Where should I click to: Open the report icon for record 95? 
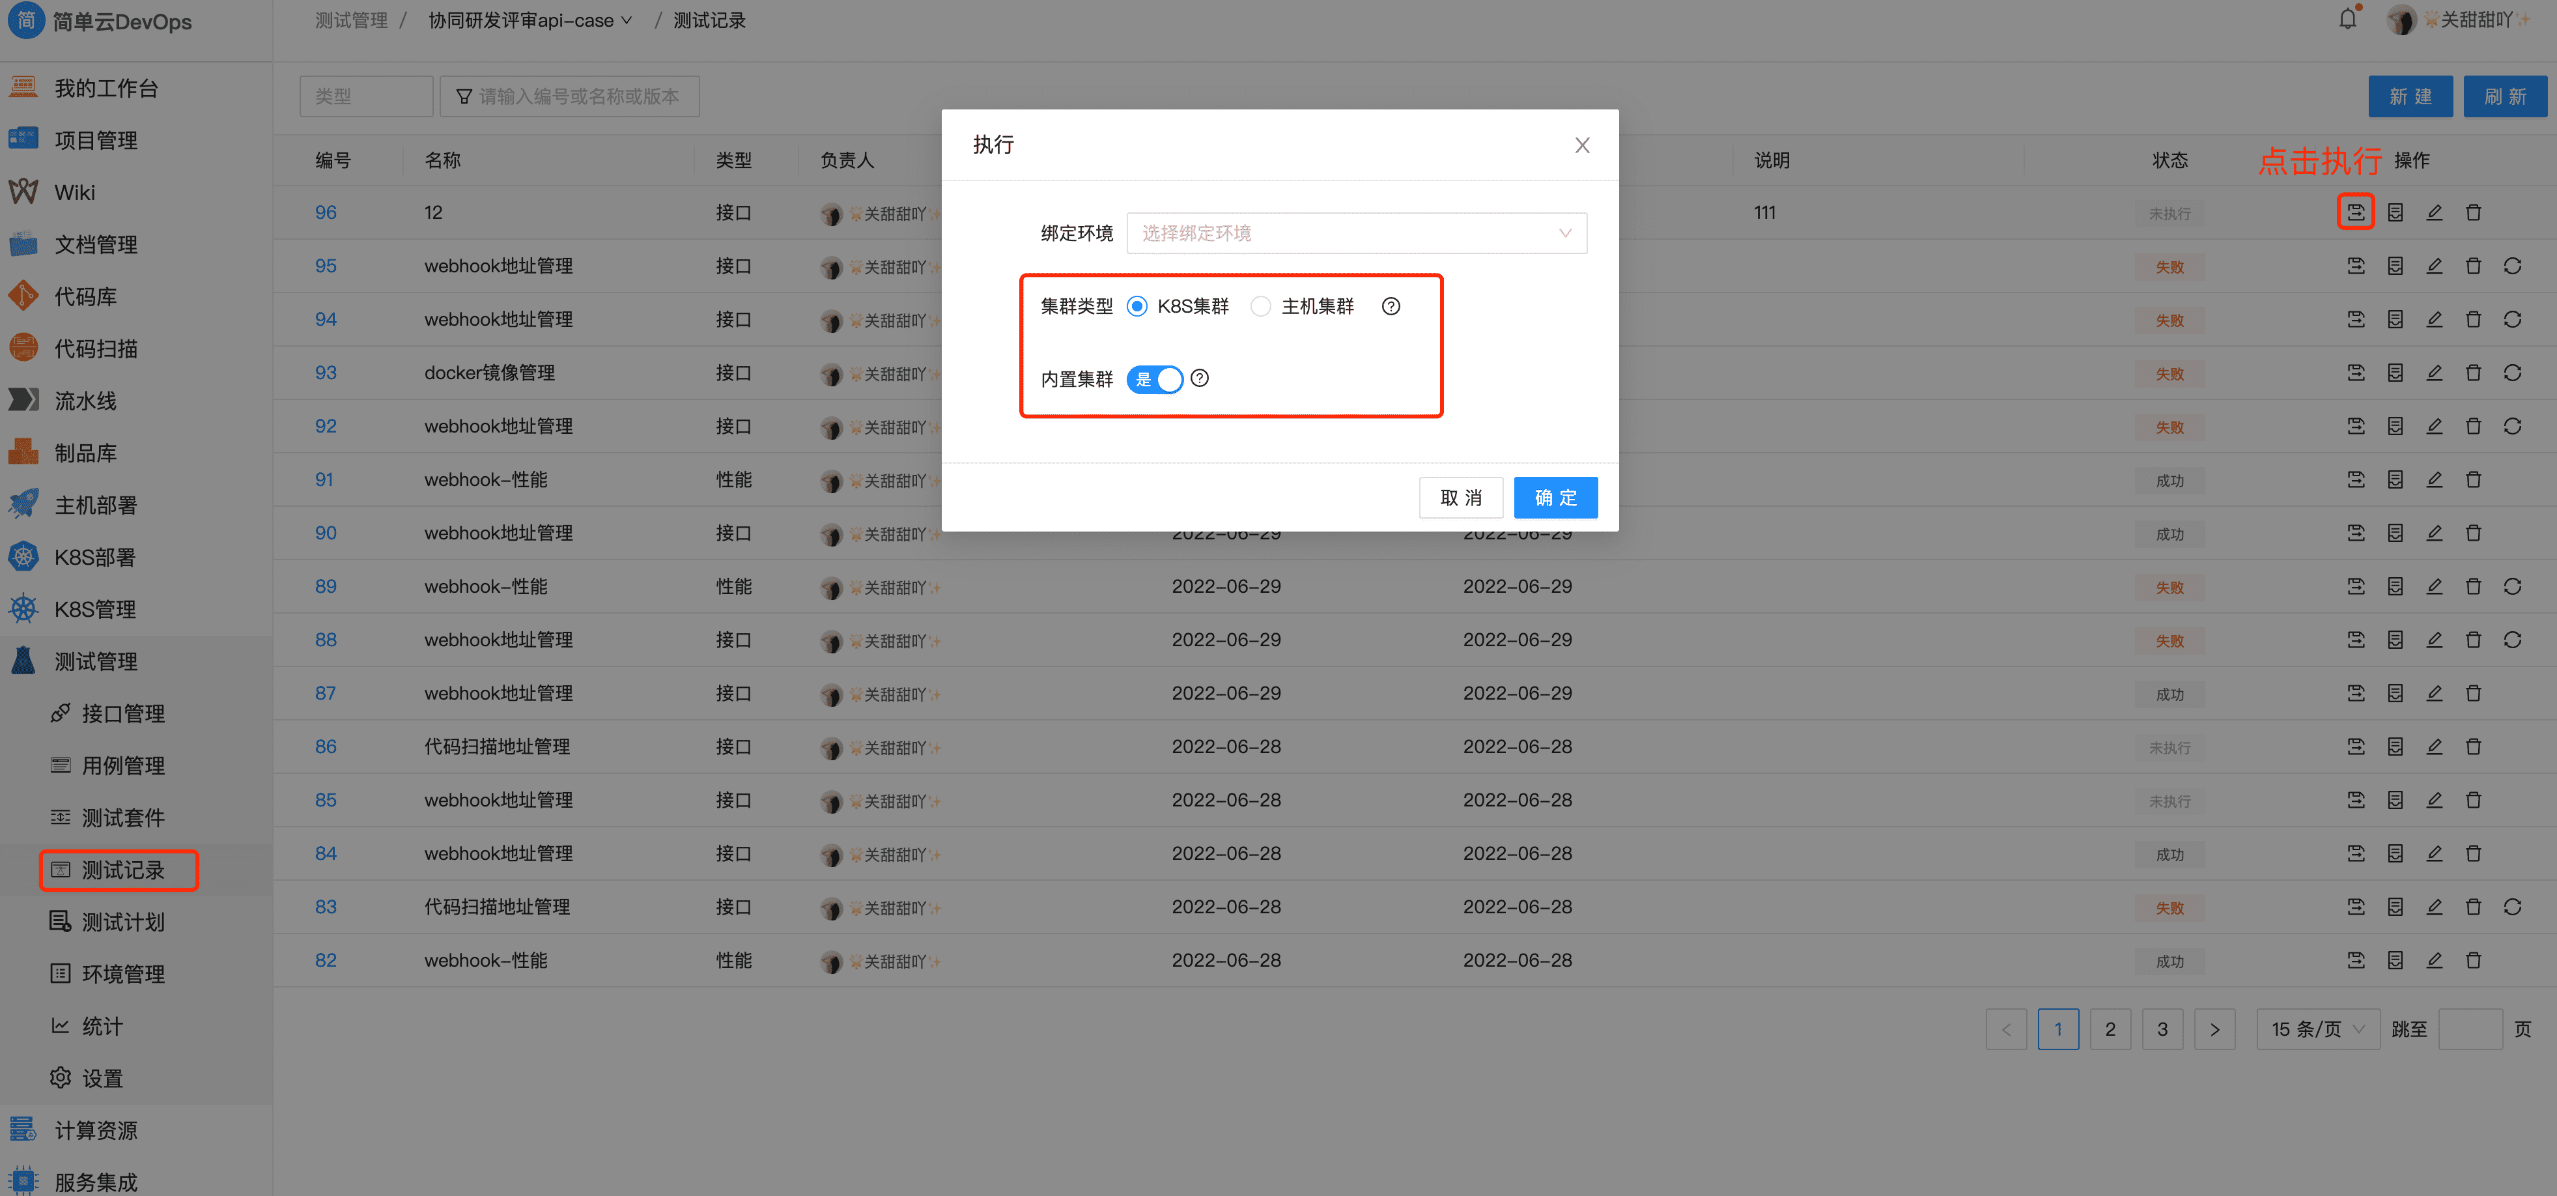2395,265
